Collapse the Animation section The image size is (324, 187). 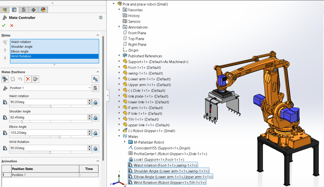tap(97, 161)
